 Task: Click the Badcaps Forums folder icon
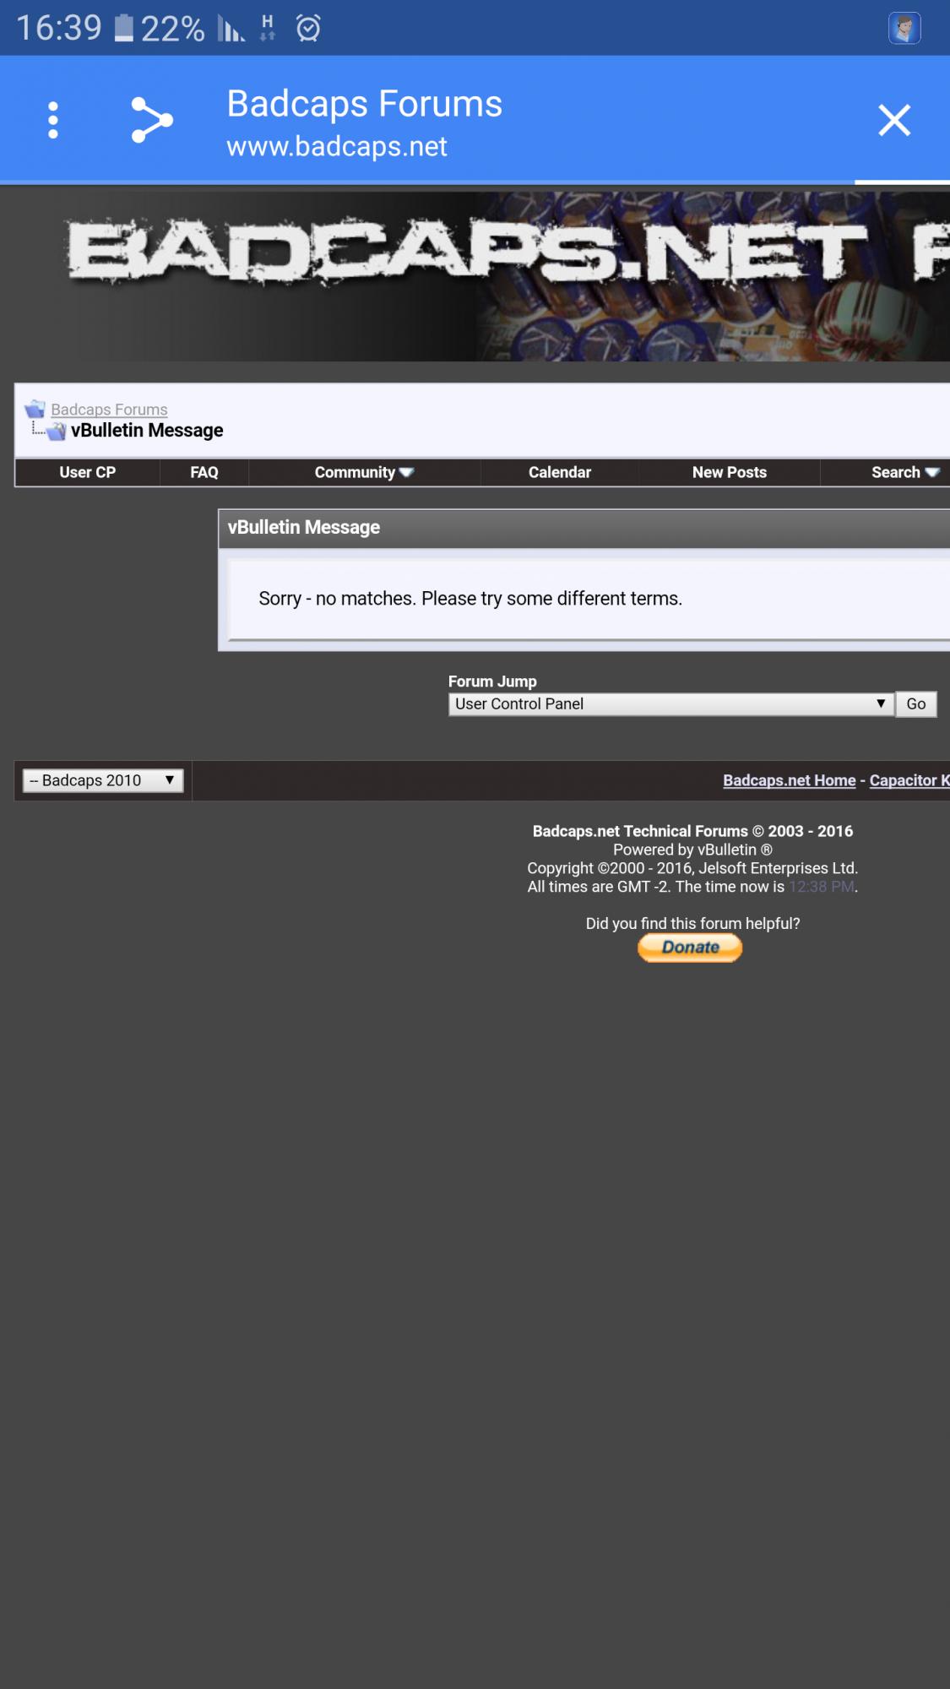tap(35, 410)
